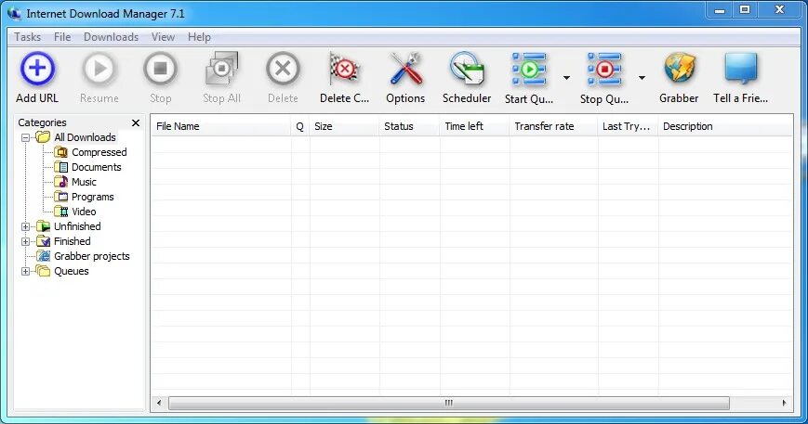Screen dimensions: 808x424
Task: Select the Compressed category label
Action: pos(99,152)
